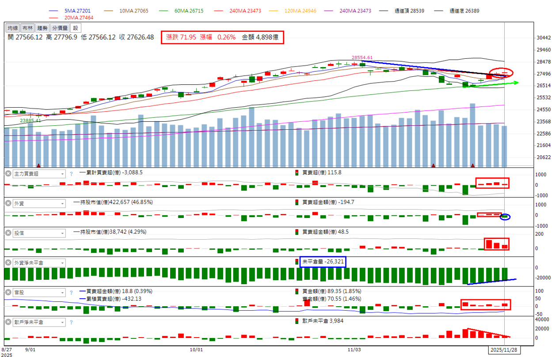Screen dimensions: 559x357
Task: Open the 外資 indicator dropdown
Action: coord(62,203)
